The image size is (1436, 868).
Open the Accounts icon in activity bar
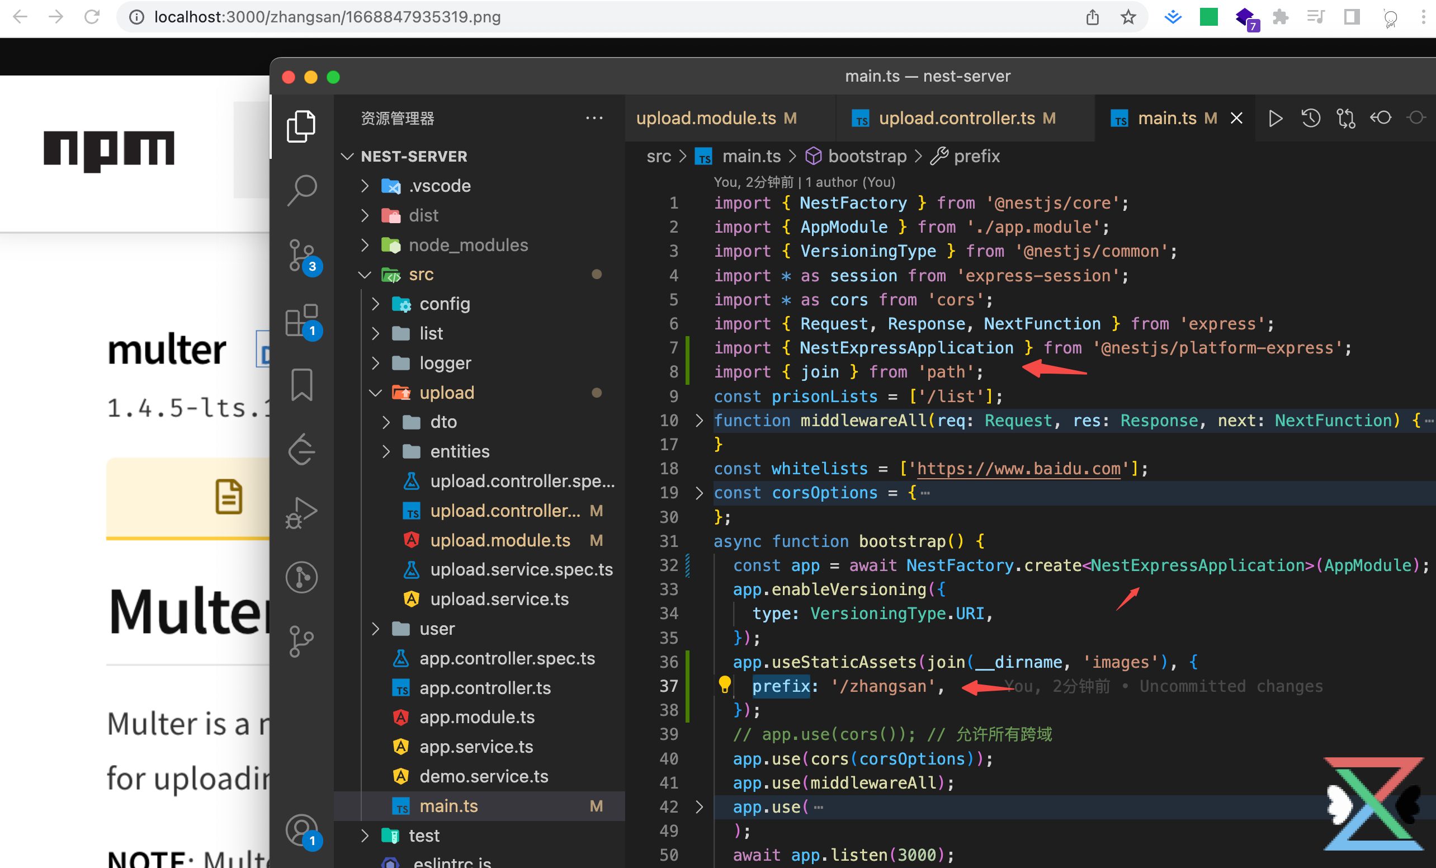pyautogui.click(x=301, y=829)
